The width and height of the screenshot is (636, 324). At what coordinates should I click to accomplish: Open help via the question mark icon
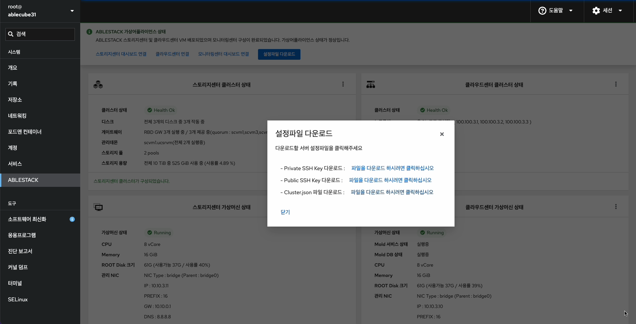(x=542, y=10)
